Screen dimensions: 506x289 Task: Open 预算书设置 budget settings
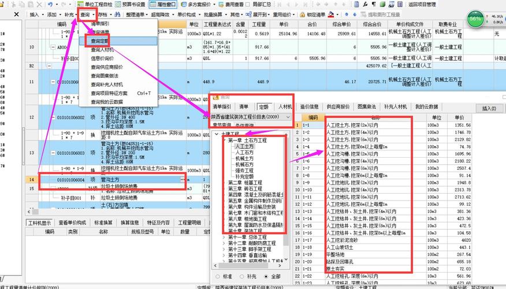pyautogui.click(x=131, y=4)
